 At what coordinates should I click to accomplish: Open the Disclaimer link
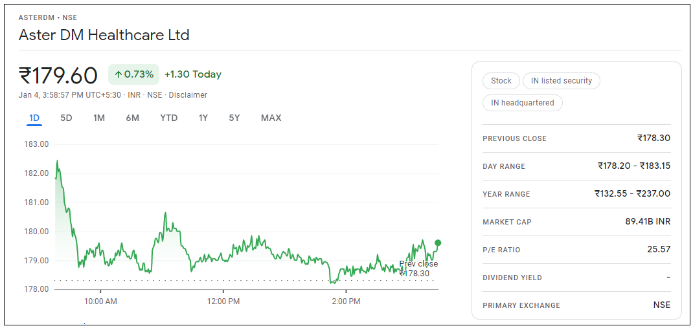tap(188, 95)
